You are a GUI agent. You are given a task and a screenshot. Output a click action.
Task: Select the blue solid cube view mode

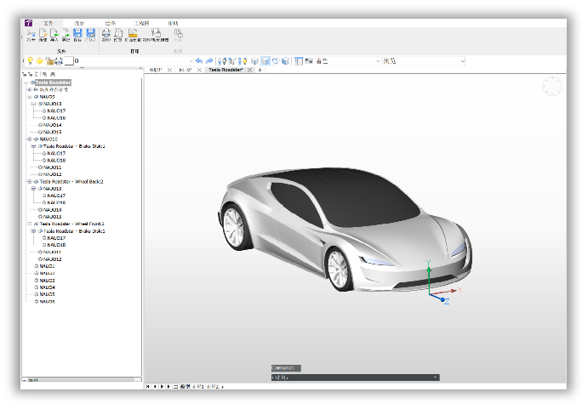point(285,60)
